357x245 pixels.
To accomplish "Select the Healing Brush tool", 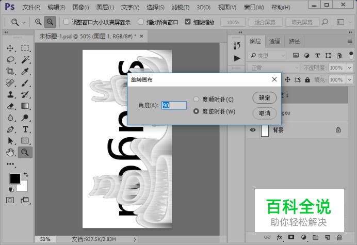I will [10, 83].
